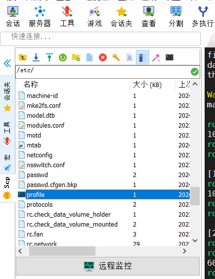Collapse the sidebar with double chevron
Viewport: 215px width, 279px height.
7,63
